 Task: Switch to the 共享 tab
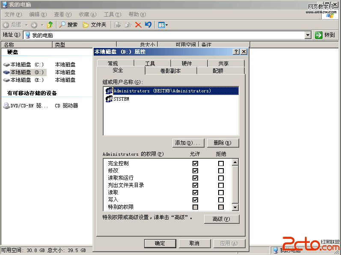[x=226, y=63]
